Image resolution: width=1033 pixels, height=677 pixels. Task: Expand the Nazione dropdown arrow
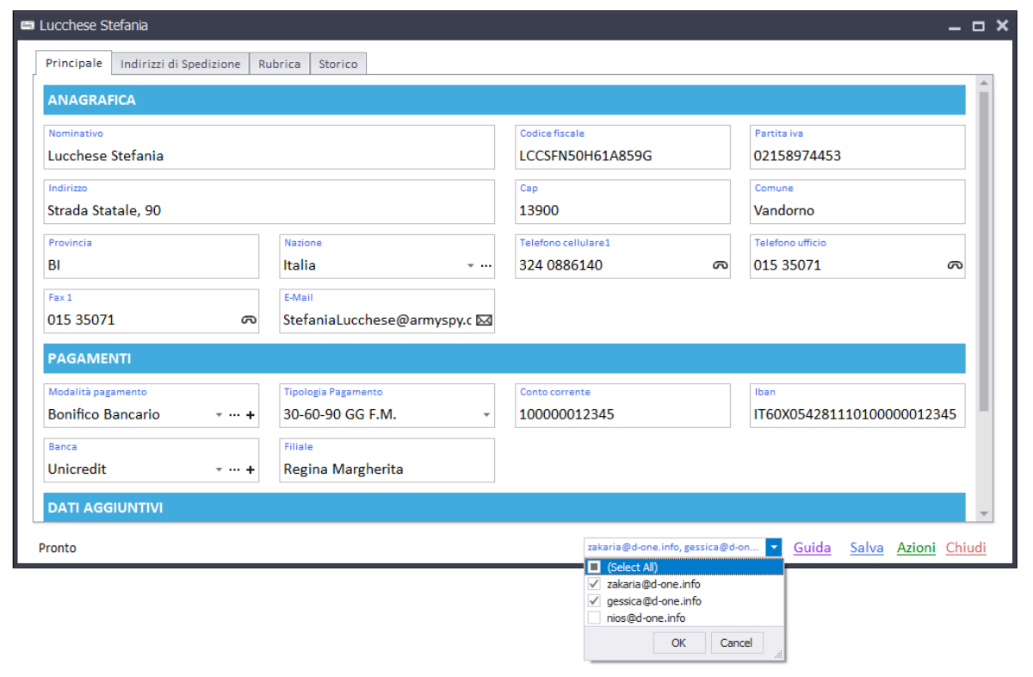coord(471,266)
